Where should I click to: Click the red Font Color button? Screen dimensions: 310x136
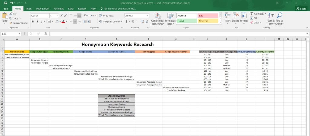click(x=63, y=22)
